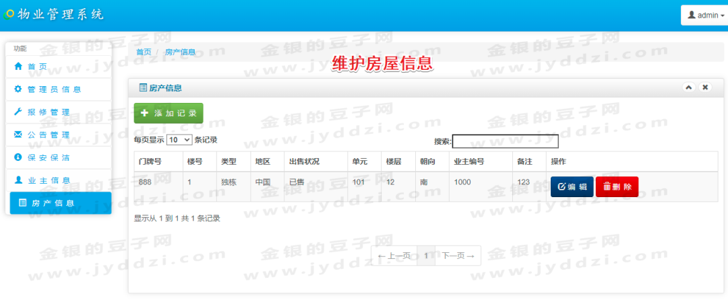Click 房产信息 breadcrumb link
The height and width of the screenshot is (300, 728).
[x=180, y=52]
